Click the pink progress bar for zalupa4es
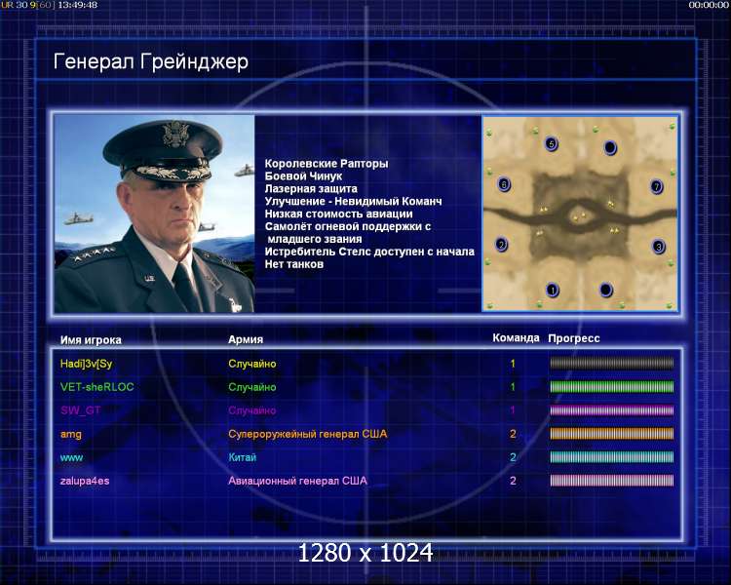The width and height of the screenshot is (731, 585). coord(612,480)
